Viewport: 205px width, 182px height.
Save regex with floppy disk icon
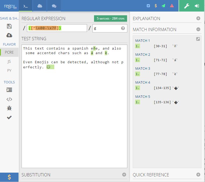(x=9, y=26)
